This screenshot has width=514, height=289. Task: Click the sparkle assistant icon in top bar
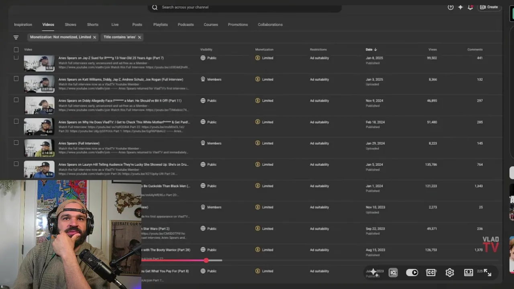coord(461,7)
